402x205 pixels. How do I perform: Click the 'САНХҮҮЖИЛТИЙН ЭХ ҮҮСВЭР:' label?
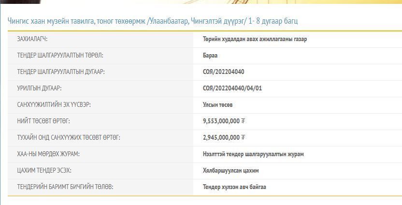pos(54,105)
